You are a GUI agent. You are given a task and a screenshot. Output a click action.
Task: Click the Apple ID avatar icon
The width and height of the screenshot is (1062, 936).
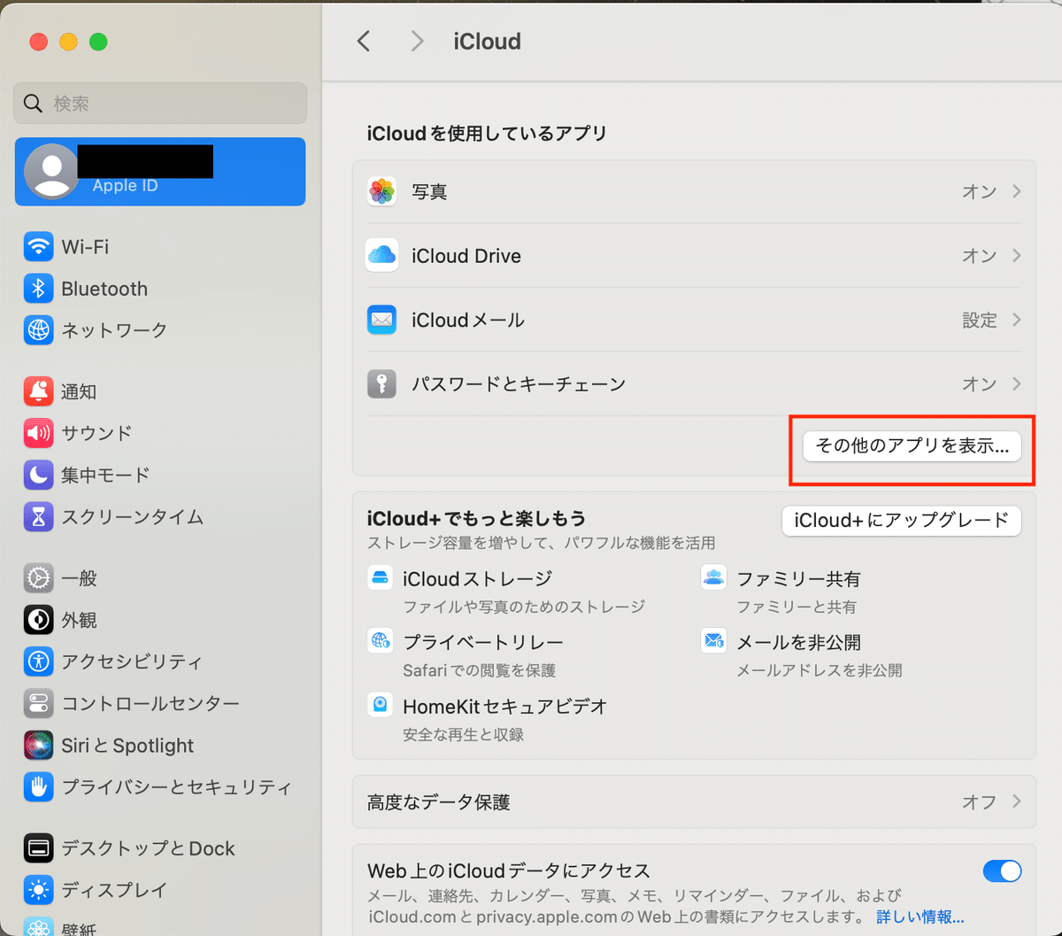tap(51, 172)
